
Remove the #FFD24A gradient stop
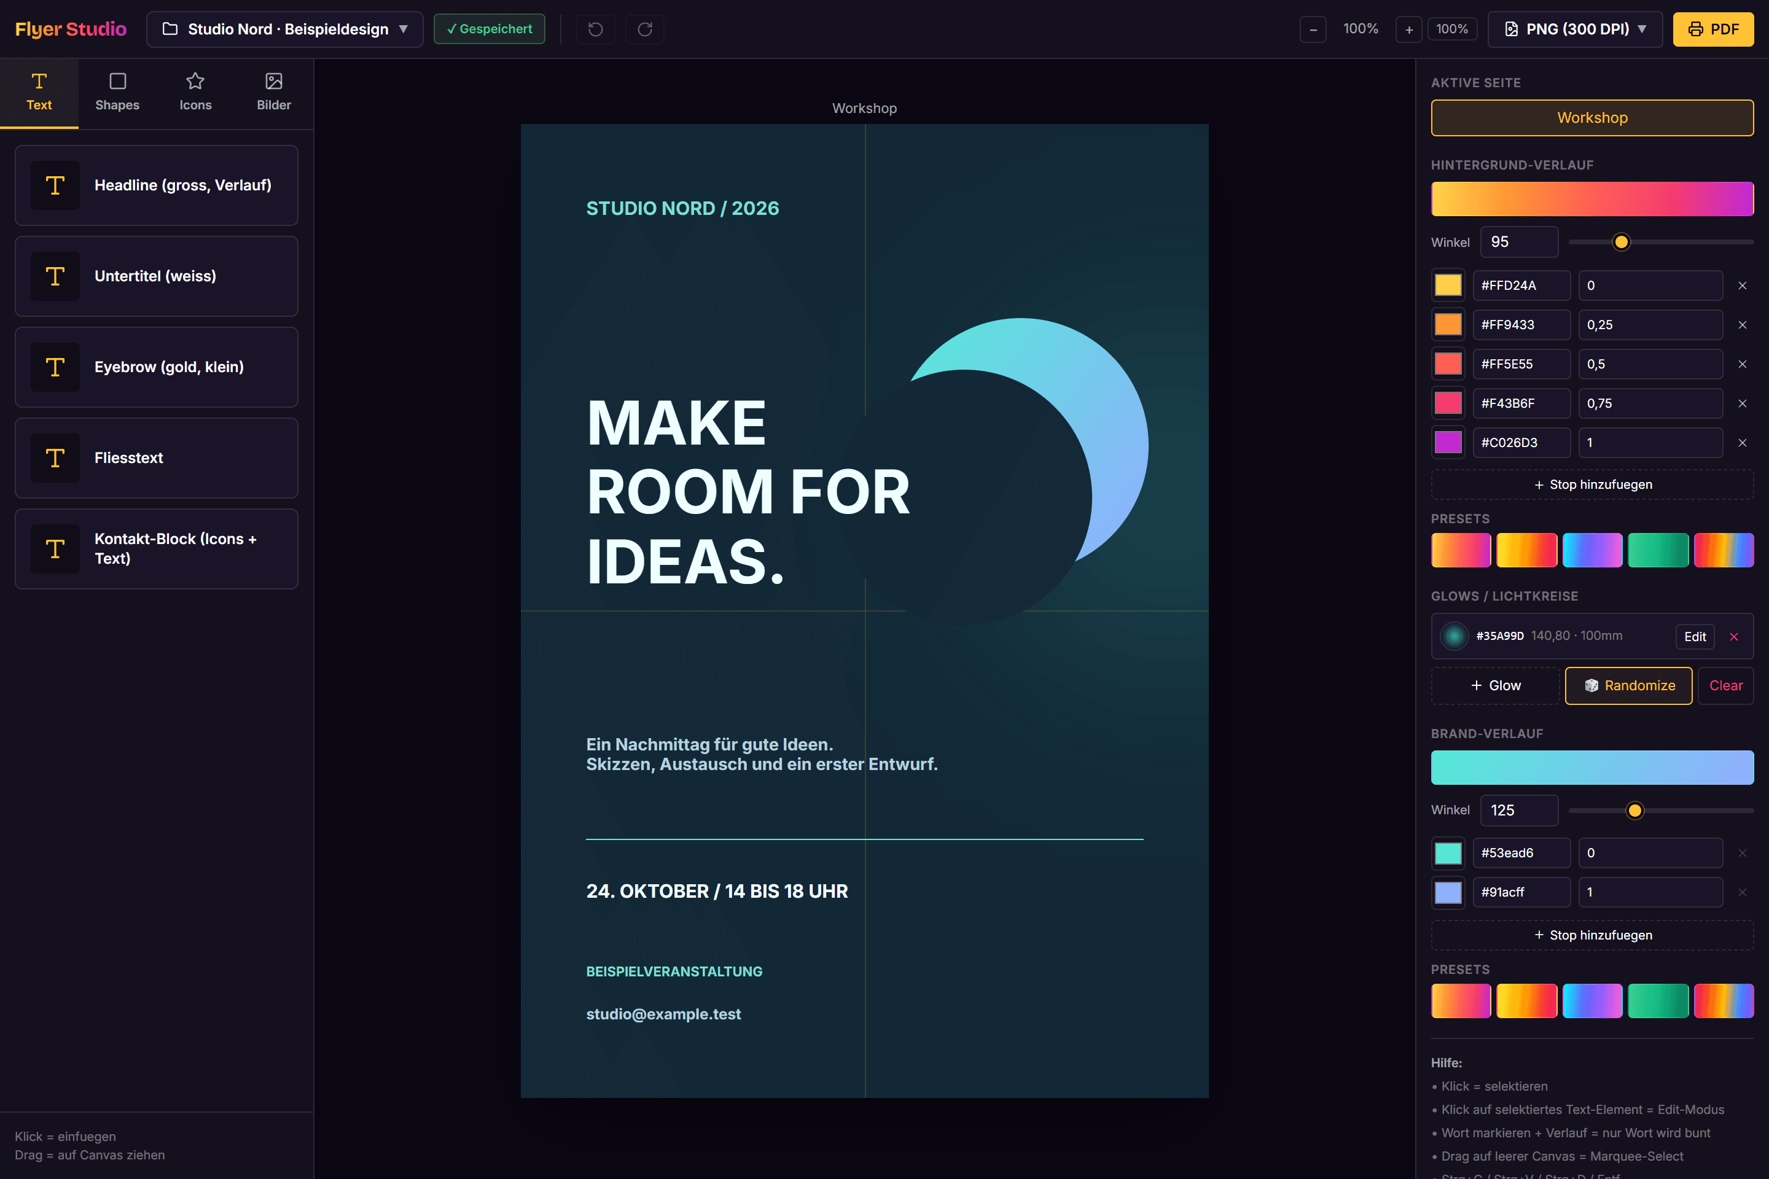tap(1742, 286)
